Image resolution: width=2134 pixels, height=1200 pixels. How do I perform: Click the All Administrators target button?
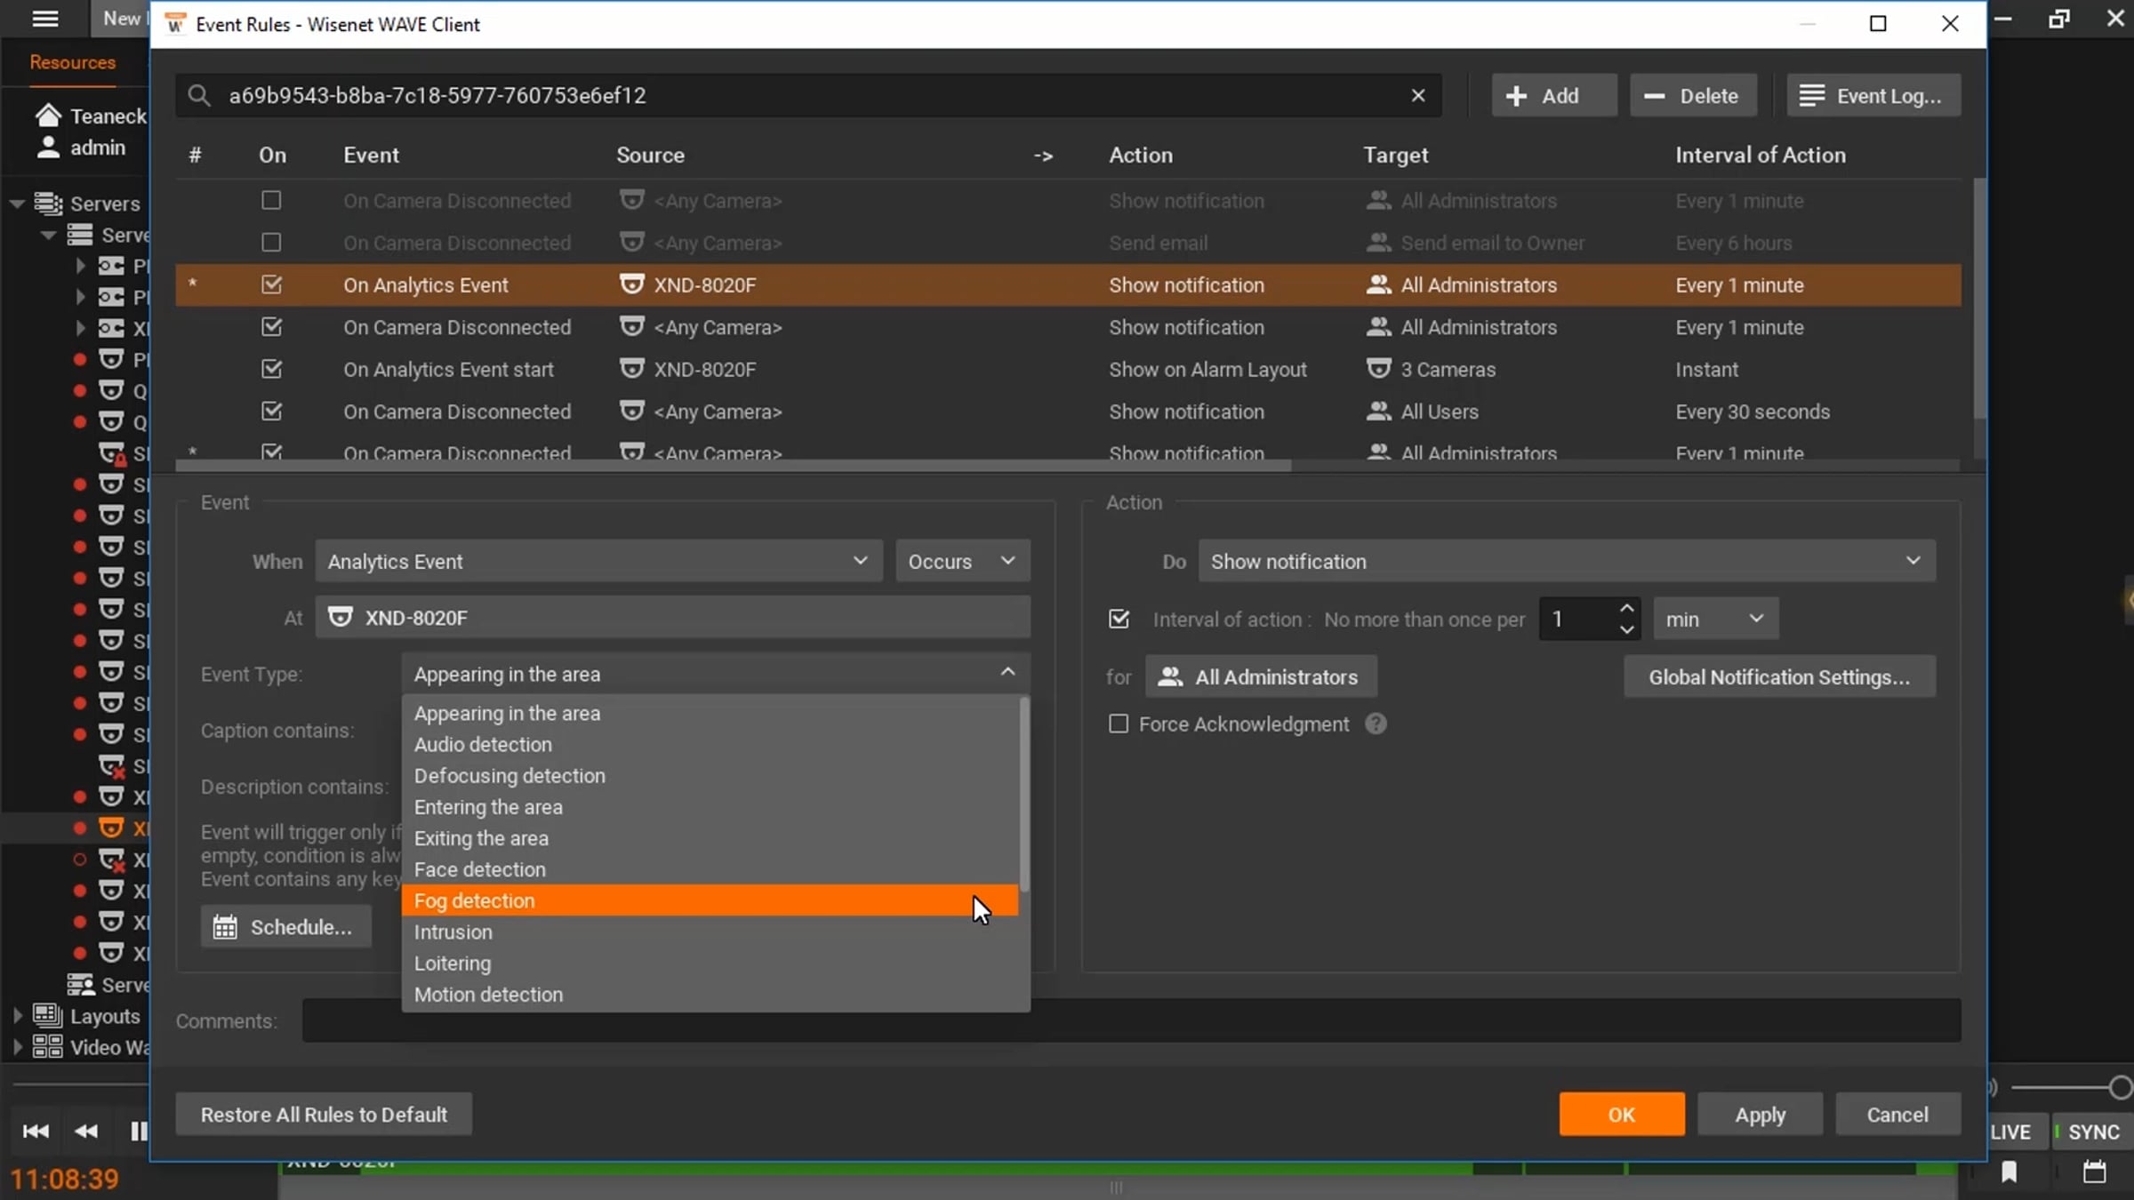coord(1261,677)
